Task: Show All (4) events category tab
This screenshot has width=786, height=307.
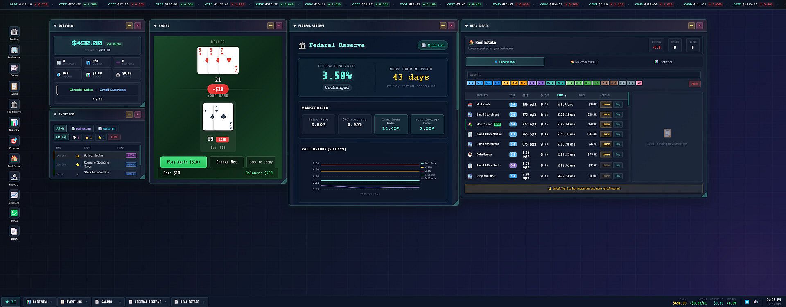Action: tap(60, 129)
